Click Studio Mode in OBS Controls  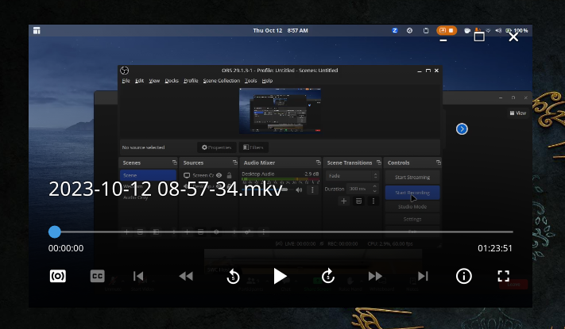(x=412, y=207)
